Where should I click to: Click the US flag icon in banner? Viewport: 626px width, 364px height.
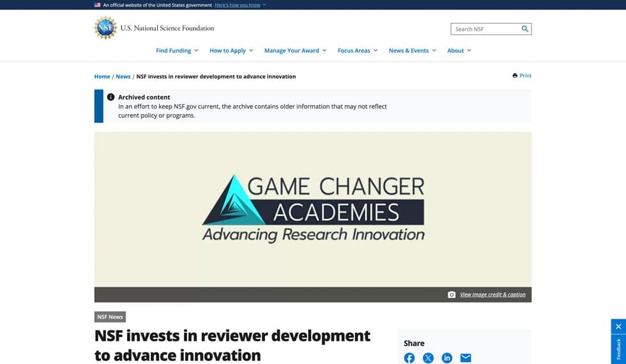tap(97, 5)
